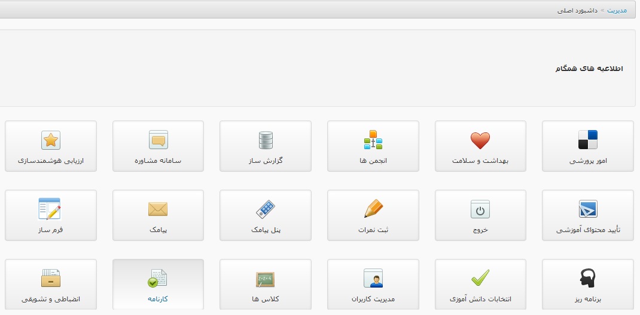
Task: Click the تأیید محتوای آموزشی label
Action: [588, 230]
